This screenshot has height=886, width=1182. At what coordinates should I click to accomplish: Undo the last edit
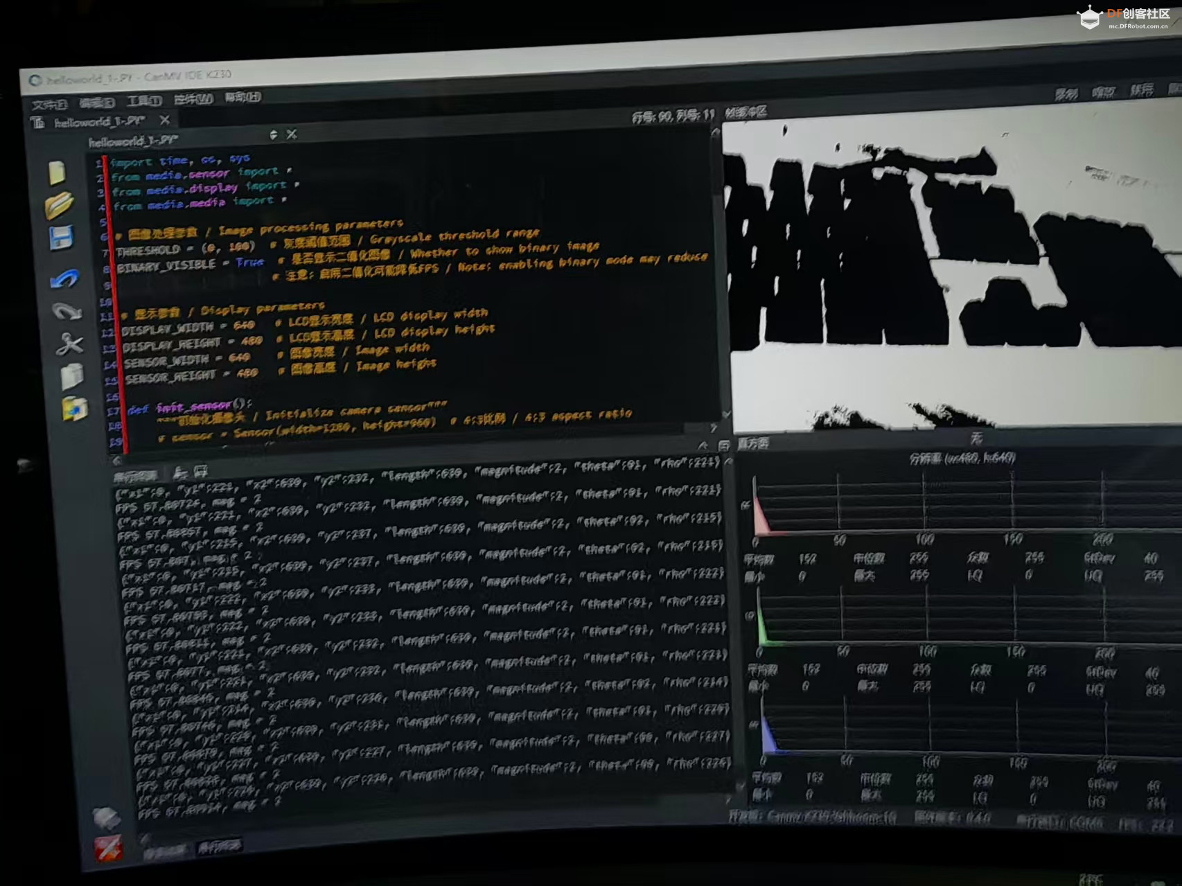[64, 279]
